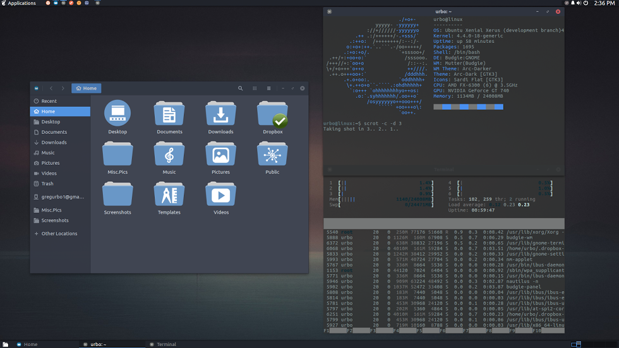Click the volume icon in top panel

579,3
